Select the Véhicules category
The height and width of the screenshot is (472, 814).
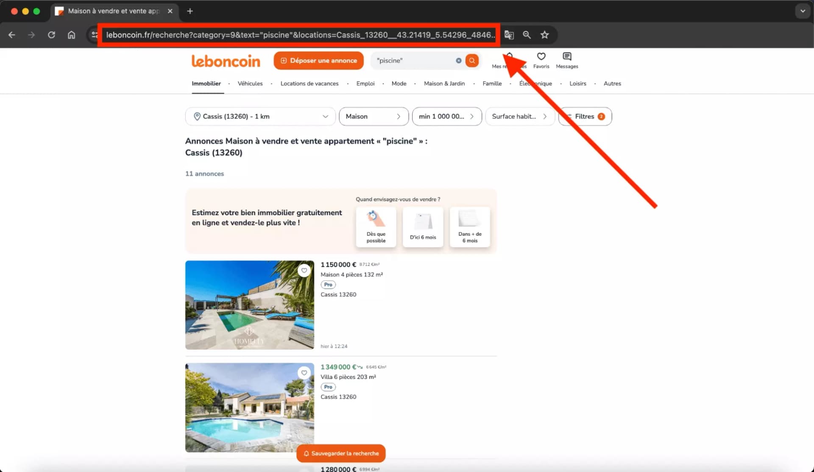click(x=250, y=83)
